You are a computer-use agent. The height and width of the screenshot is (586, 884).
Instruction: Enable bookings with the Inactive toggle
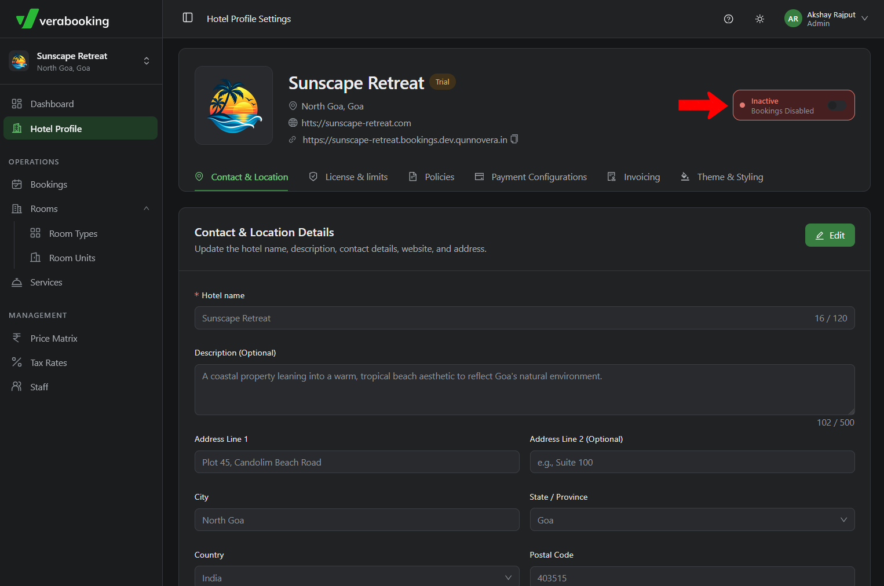836,105
